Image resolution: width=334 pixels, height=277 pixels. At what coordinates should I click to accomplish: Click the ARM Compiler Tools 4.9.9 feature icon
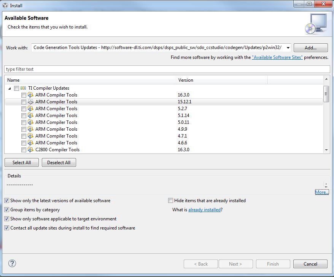pos(30,129)
